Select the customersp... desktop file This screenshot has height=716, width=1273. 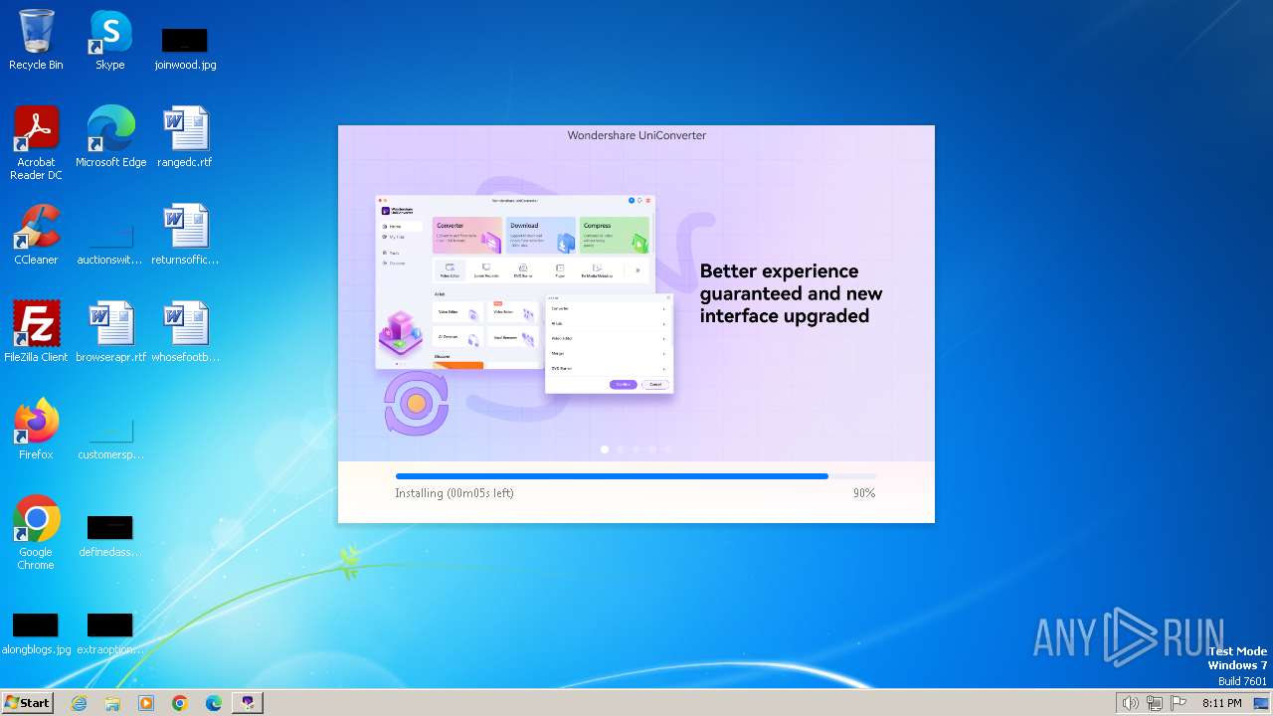[x=110, y=440]
